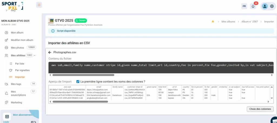
Task: Open the user profile icon
Action: [265, 6]
